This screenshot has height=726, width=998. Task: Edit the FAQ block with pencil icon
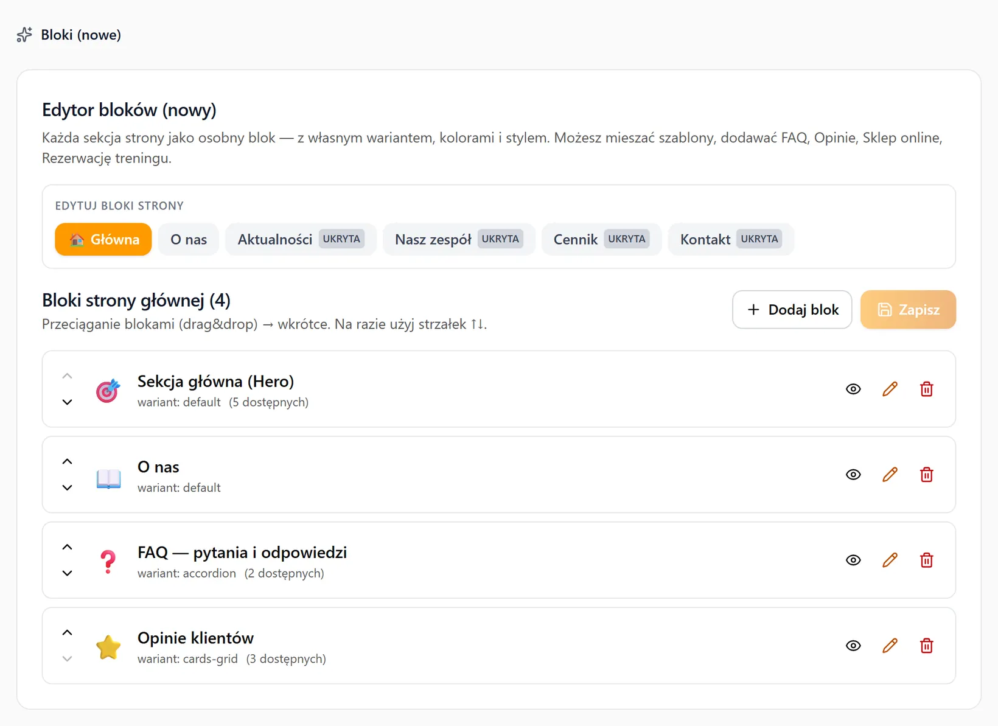pos(890,560)
